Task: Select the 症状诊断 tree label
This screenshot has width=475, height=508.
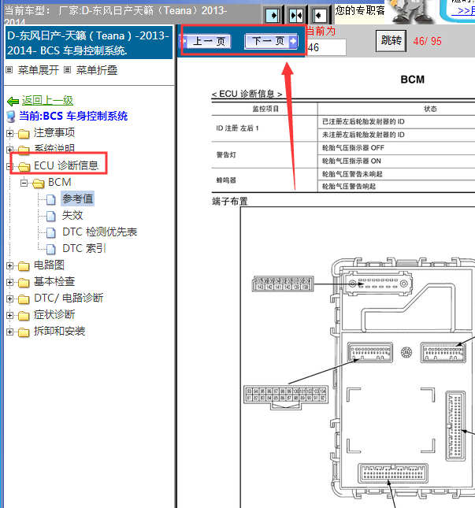Action: click(x=54, y=314)
